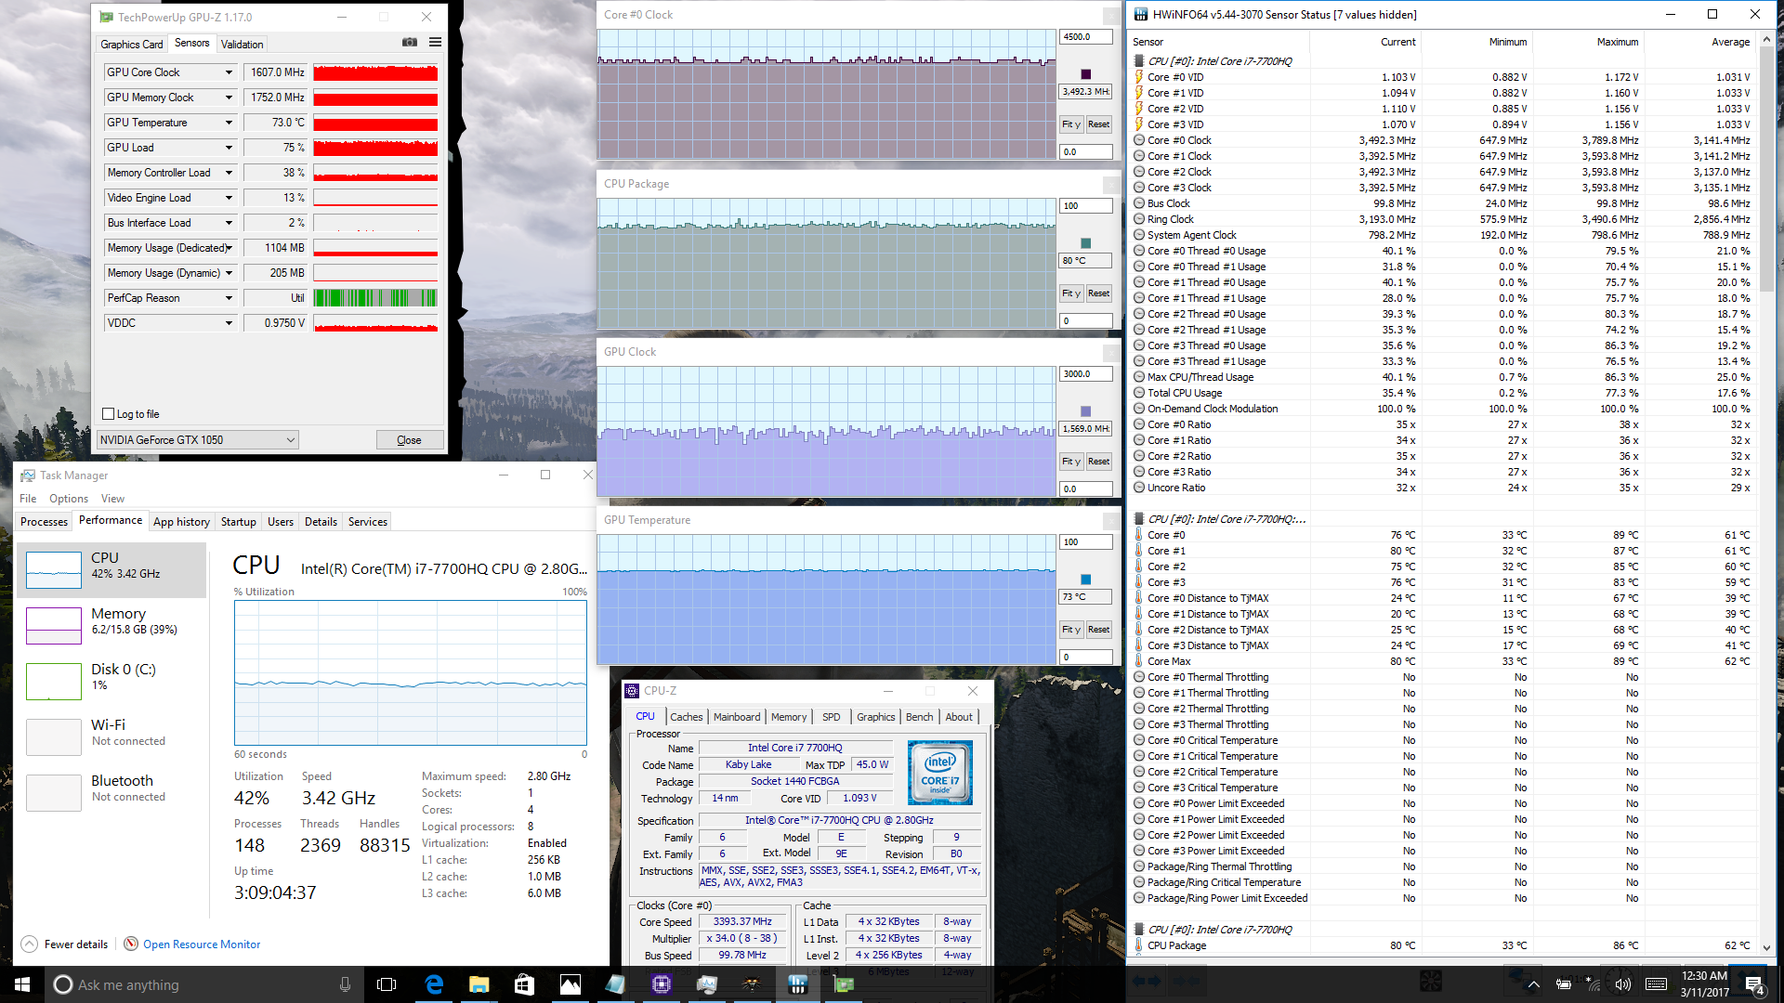Expand the PerfCap Reason sensor dropdown
The image size is (1784, 1003).
[229, 298]
